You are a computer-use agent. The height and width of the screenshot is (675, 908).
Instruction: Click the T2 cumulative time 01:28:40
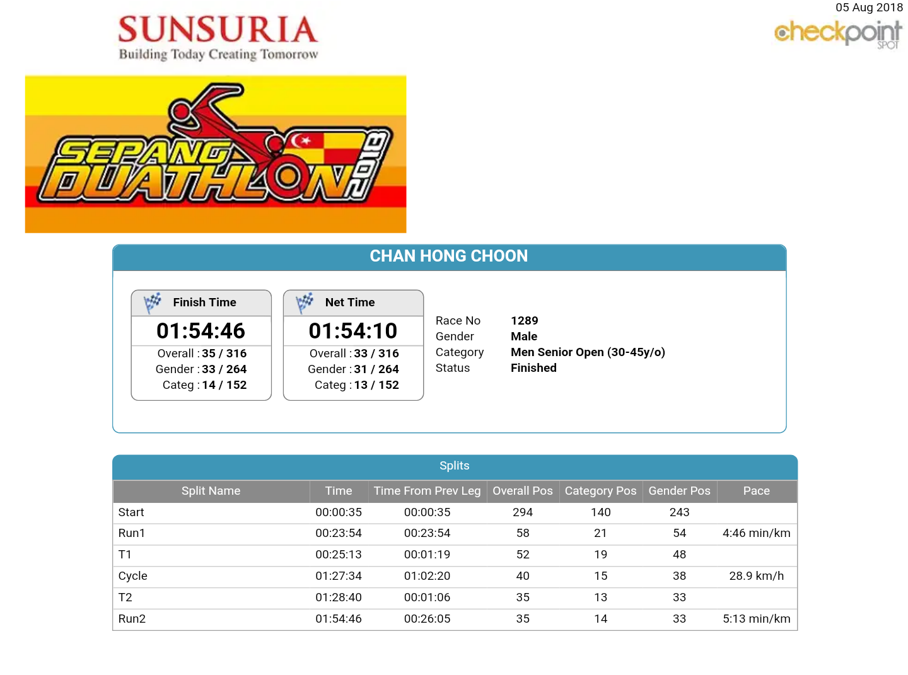339,597
